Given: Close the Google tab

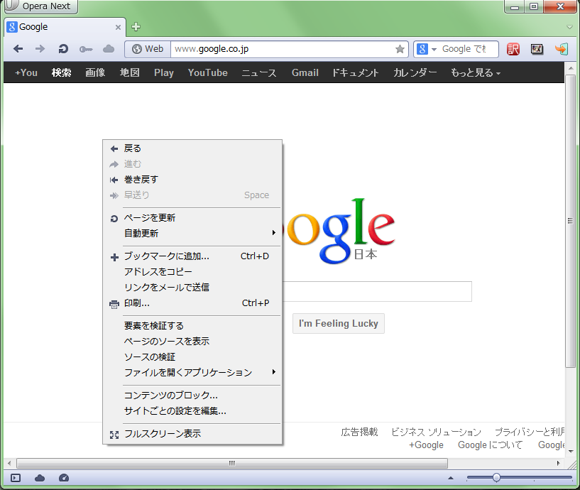Looking at the screenshot, I should pyautogui.click(x=118, y=27).
